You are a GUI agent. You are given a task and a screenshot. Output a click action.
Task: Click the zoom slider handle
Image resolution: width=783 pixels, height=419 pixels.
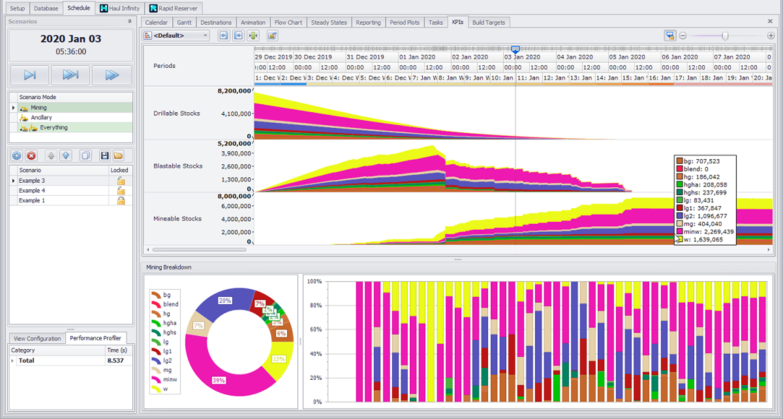pos(725,36)
